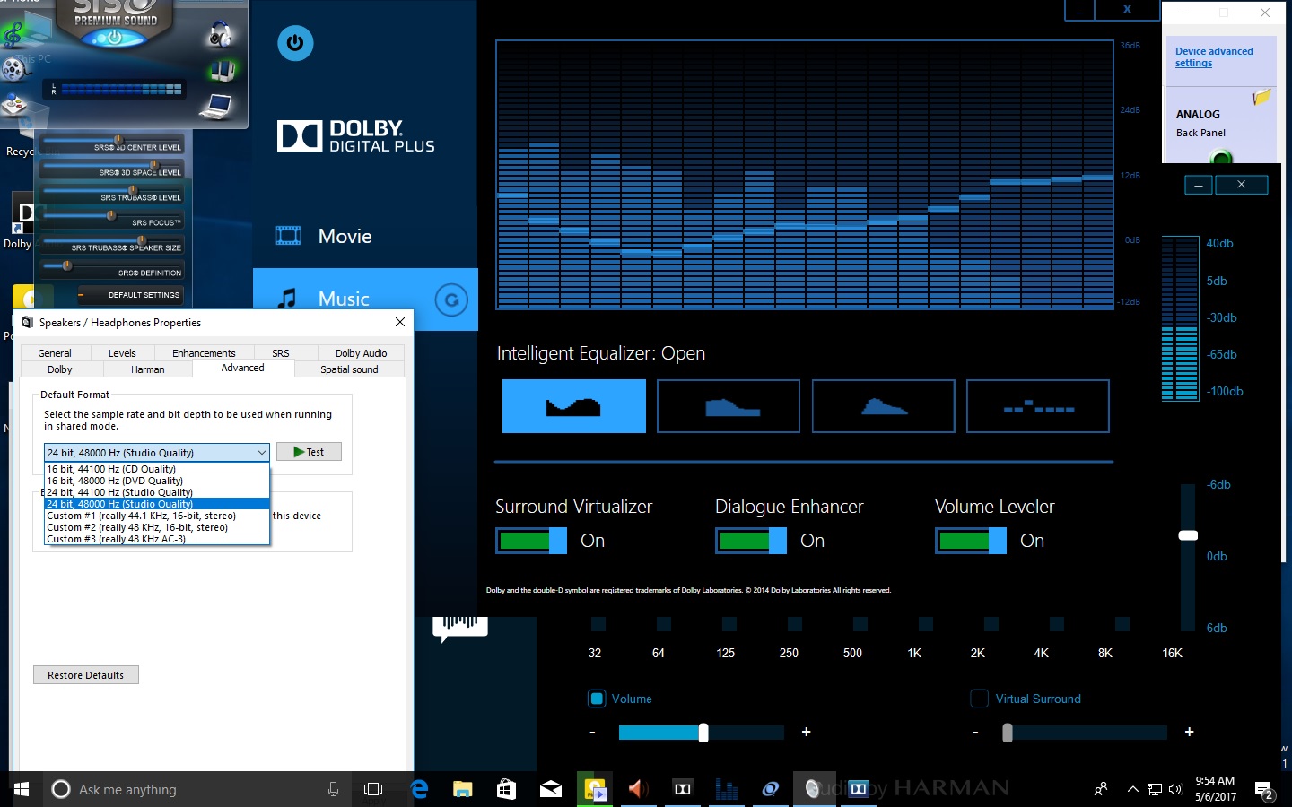Viewport: 1292px width, 807px height.
Task: Enable the Virtual Surround checkbox
Action: pos(980,699)
